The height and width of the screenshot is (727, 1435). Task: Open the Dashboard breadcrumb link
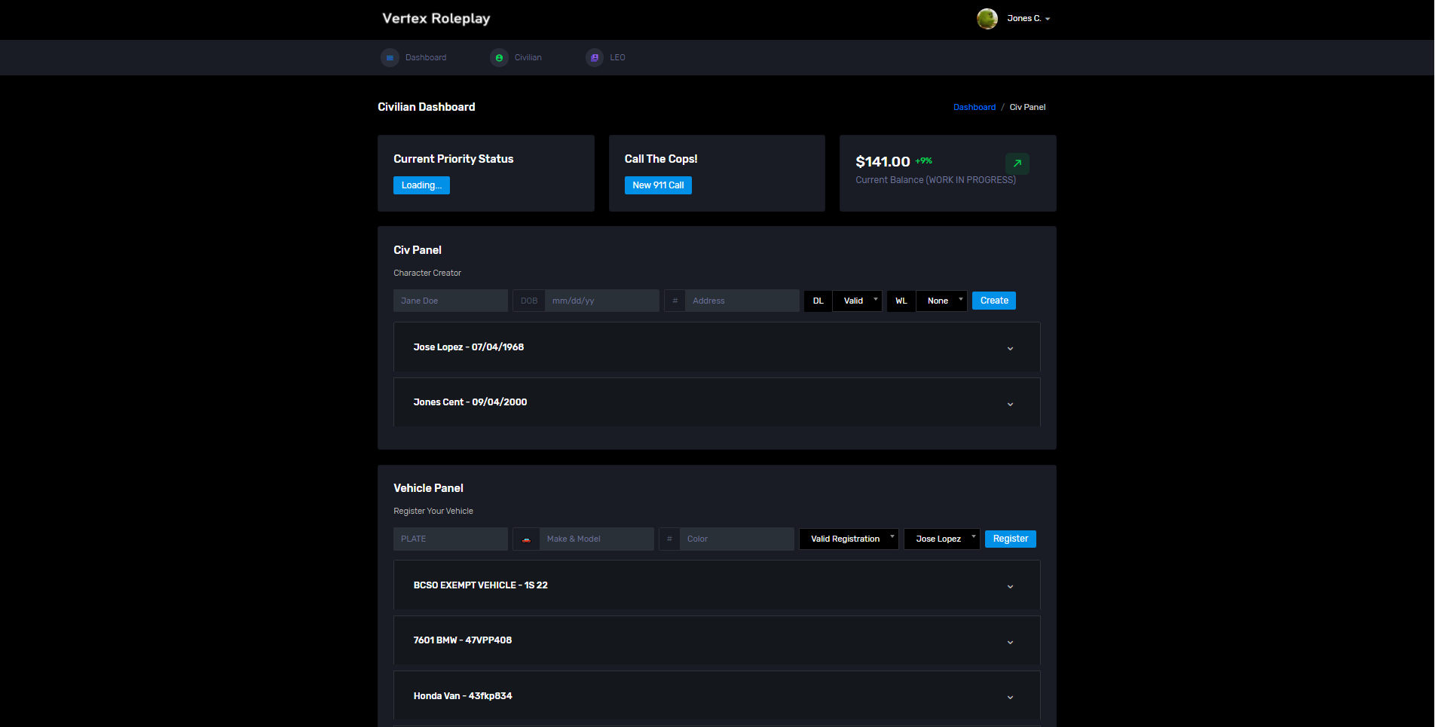pos(974,107)
